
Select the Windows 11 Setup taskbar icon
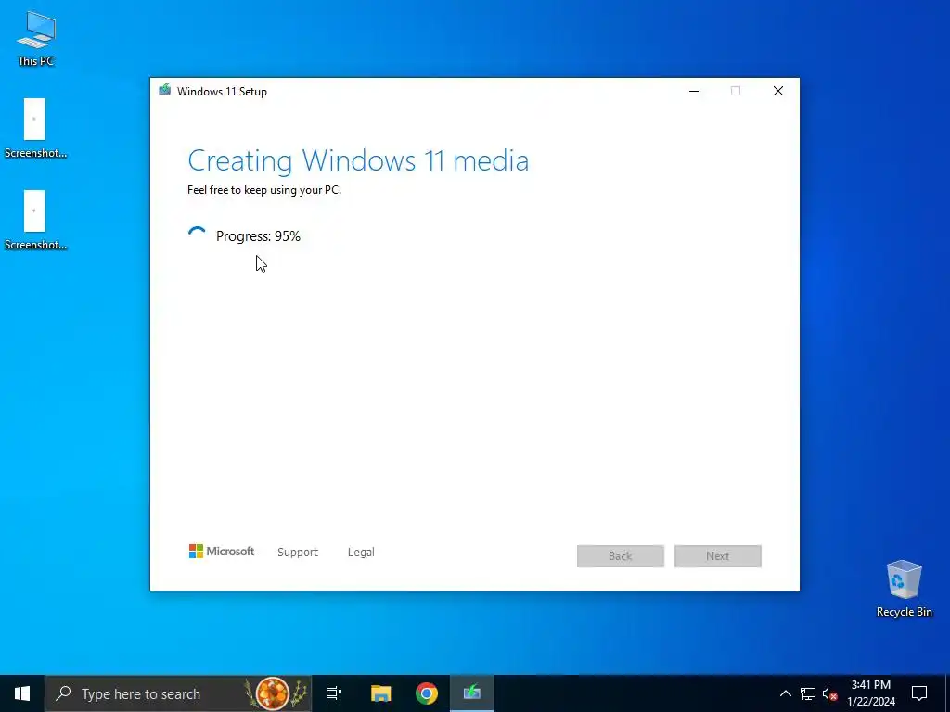pyautogui.click(x=472, y=693)
